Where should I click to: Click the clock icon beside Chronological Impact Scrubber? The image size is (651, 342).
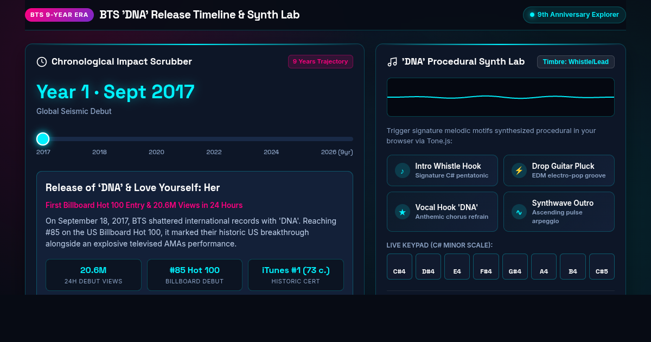[42, 62]
